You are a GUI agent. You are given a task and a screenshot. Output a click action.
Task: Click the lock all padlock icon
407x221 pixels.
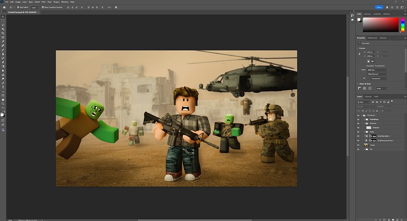377,111
